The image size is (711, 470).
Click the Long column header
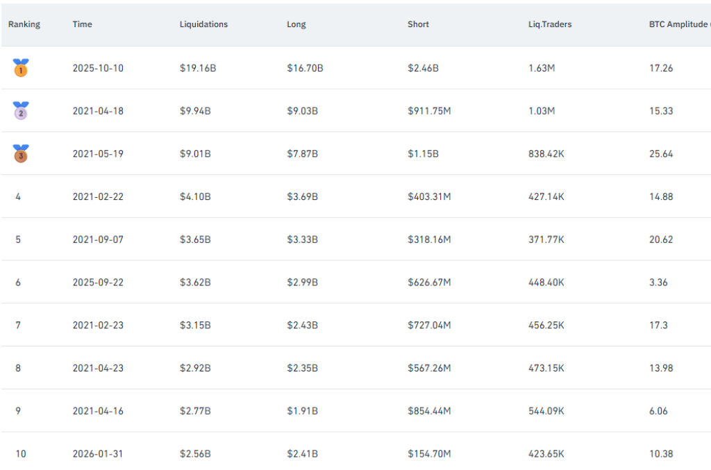[x=296, y=24]
